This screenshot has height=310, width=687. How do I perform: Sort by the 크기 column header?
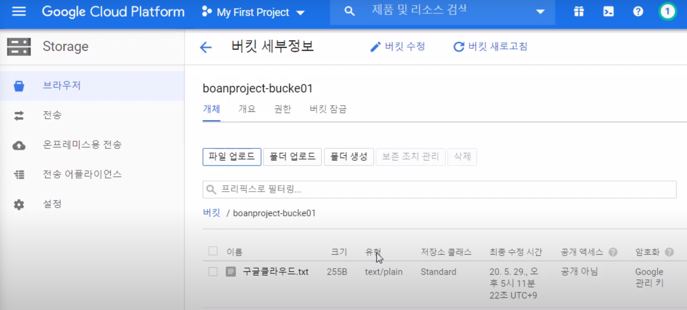tap(339, 252)
